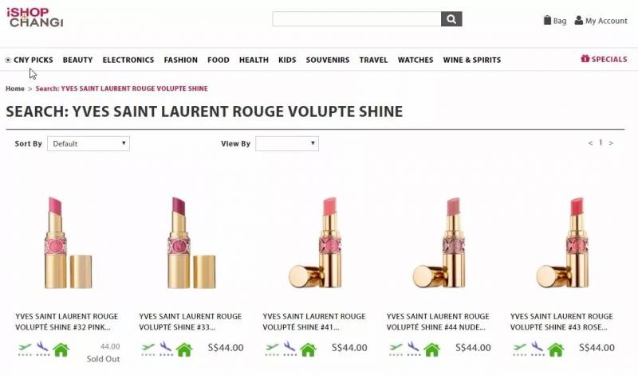The height and width of the screenshot is (375, 638).
Task: Click the Specials gift icon
Action: pos(585,58)
